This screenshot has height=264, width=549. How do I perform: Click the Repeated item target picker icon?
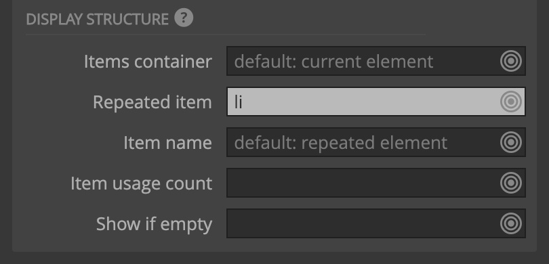[511, 102]
